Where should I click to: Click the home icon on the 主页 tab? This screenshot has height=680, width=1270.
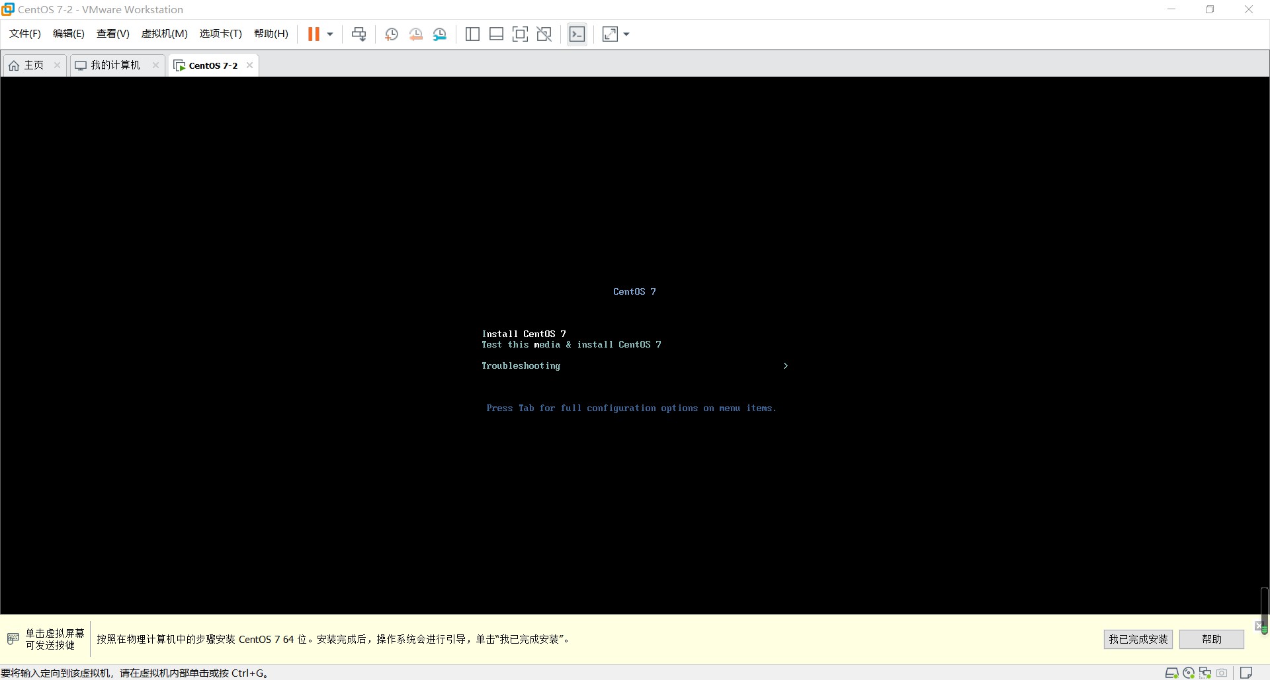tap(14, 65)
